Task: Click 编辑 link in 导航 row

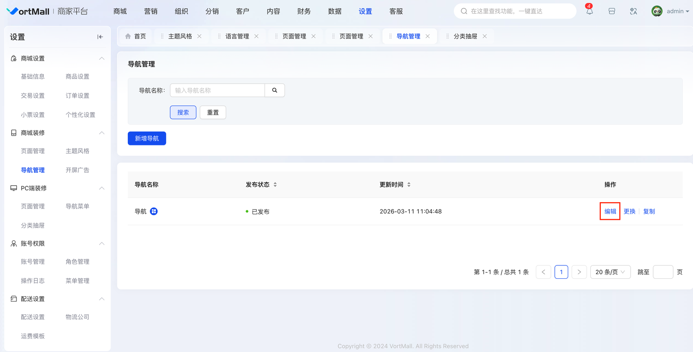Action: 610,211
